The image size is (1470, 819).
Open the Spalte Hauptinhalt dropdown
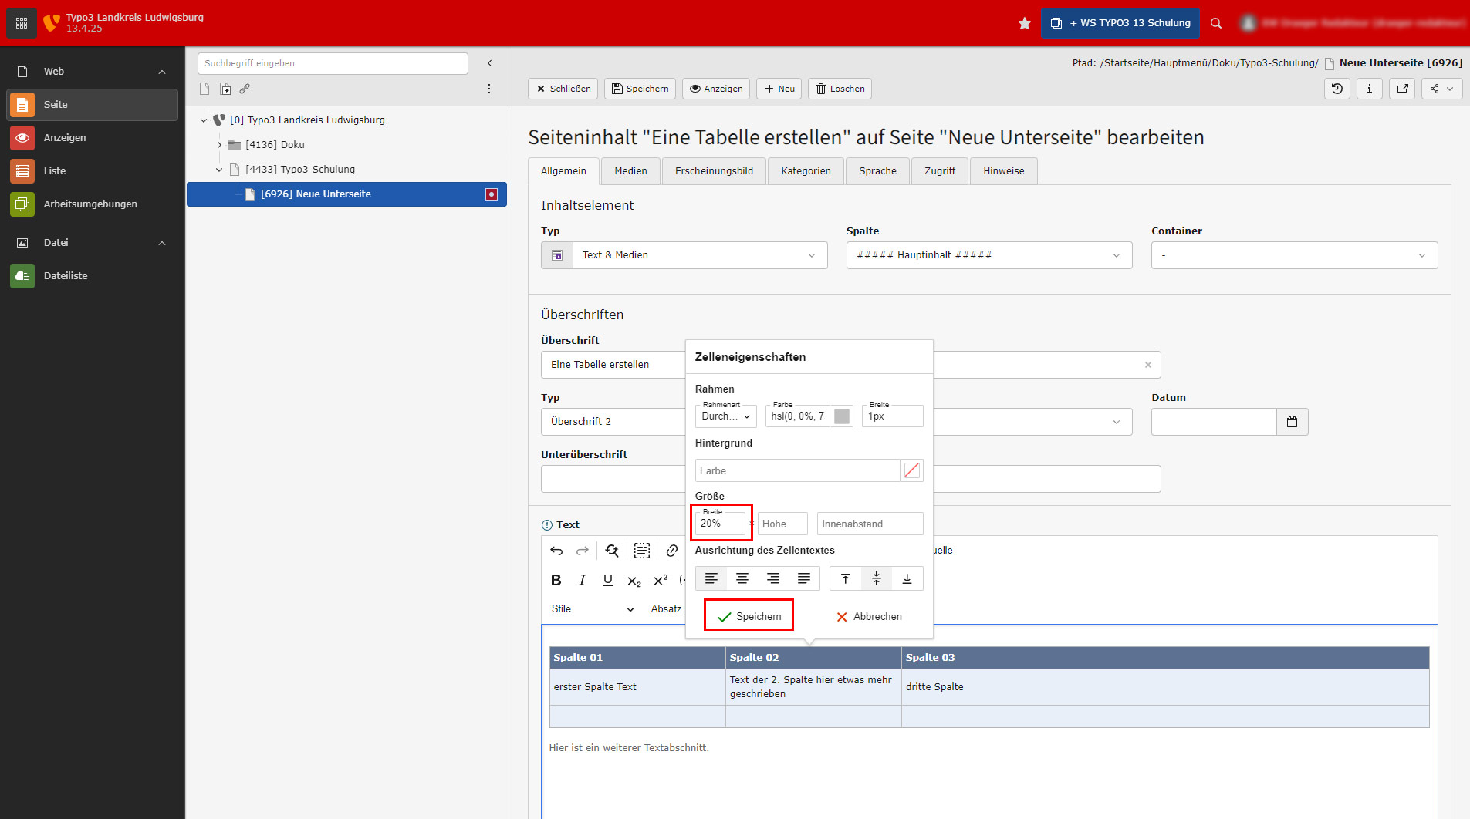point(988,255)
